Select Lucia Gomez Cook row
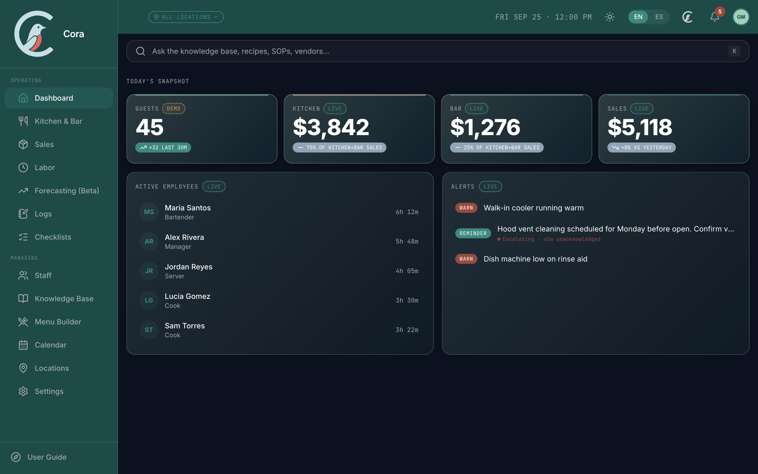758x474 pixels. [280, 301]
